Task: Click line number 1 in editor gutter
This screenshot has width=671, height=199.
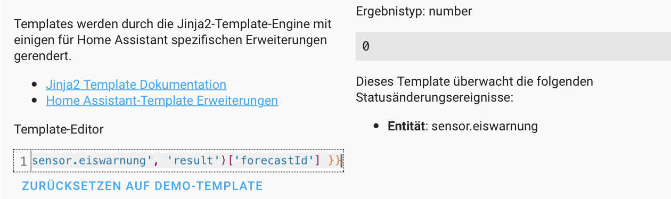Action: 23,161
